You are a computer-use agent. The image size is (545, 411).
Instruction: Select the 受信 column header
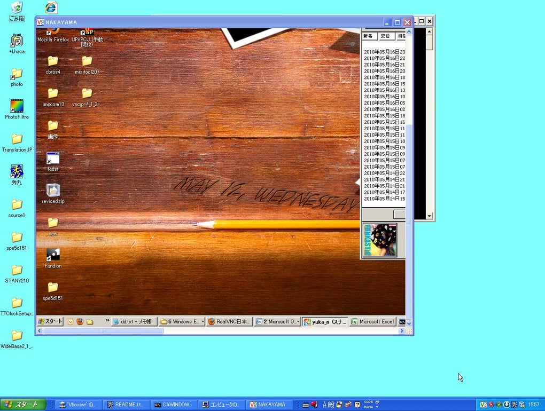tap(386, 36)
